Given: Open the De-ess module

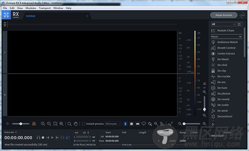Looking at the screenshot, I should click(x=218, y=82).
